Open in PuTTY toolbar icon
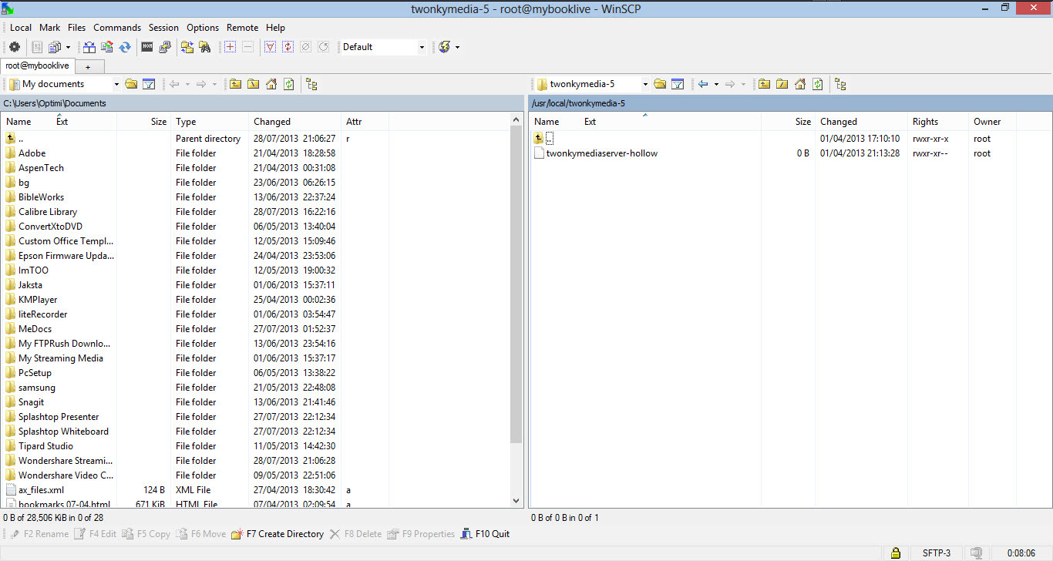Screen dimensions: 1053x561 [165, 47]
